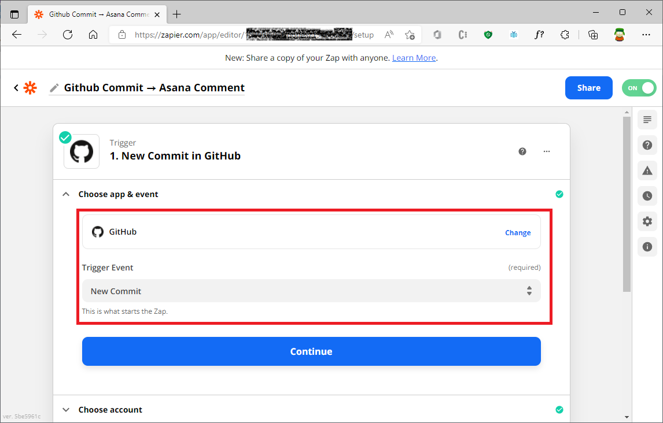The image size is (663, 423).
Task: Click the scrollbar down arrow
Action: point(627,417)
